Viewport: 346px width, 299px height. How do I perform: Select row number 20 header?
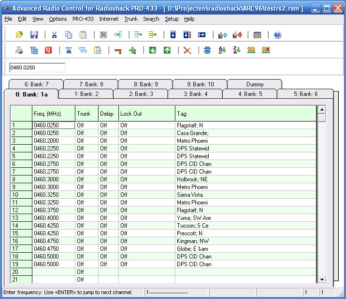21,272
